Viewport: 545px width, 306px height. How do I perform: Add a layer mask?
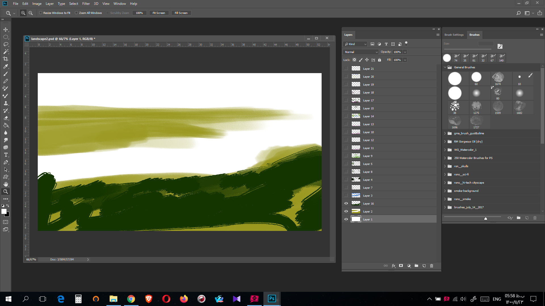tap(401, 266)
